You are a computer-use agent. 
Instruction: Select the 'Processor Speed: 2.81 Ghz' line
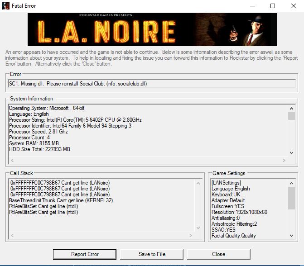(39, 132)
